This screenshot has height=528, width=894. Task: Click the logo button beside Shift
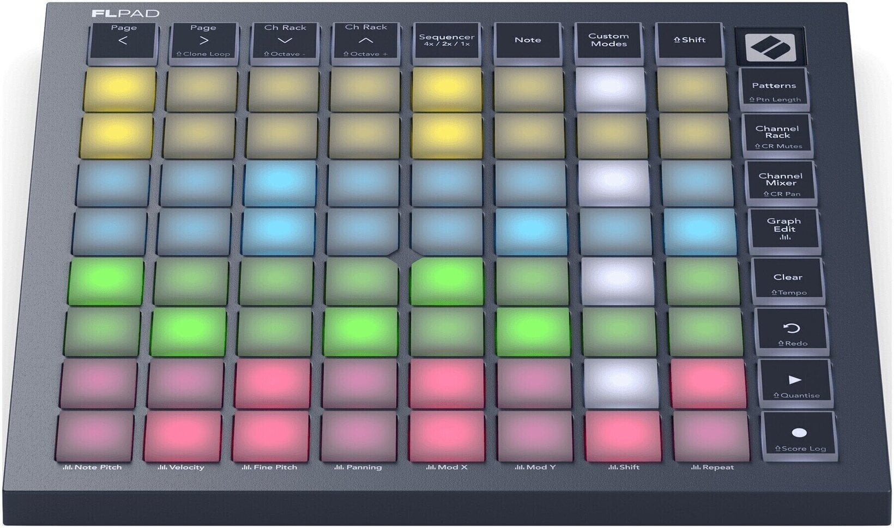(770, 47)
